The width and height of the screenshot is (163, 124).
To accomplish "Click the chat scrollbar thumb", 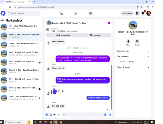I will click(111, 87).
